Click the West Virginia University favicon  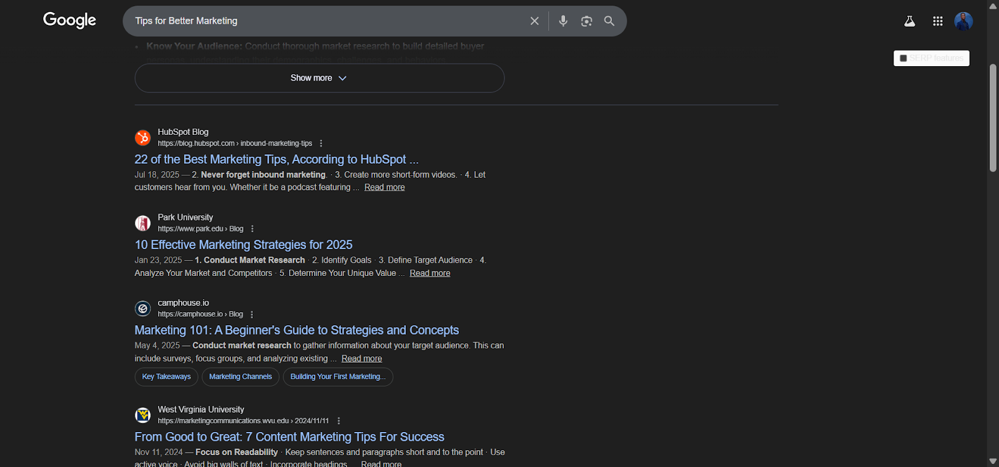click(143, 415)
